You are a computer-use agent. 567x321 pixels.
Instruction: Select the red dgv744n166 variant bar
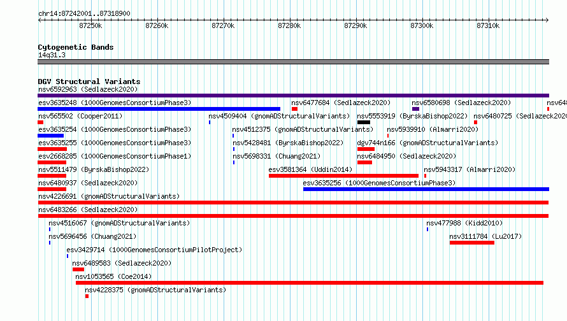click(366, 149)
